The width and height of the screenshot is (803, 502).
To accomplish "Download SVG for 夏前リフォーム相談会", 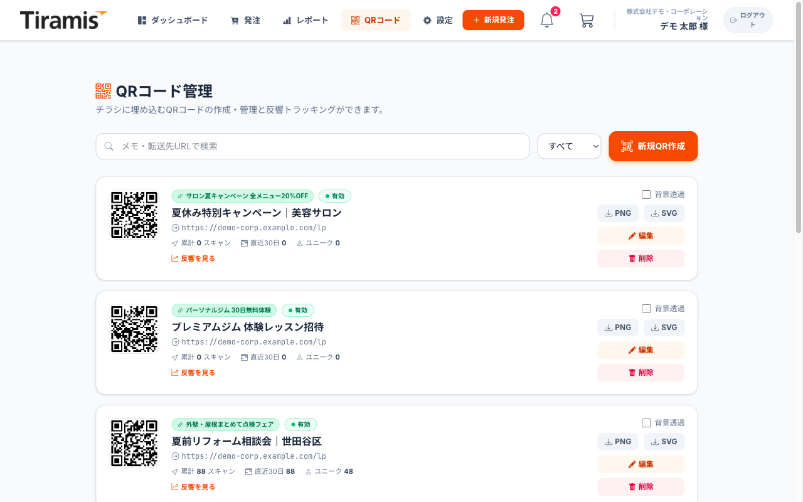I will [x=664, y=442].
